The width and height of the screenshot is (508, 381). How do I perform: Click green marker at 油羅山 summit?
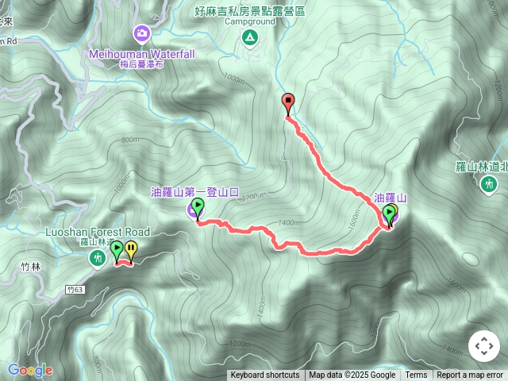point(388,215)
